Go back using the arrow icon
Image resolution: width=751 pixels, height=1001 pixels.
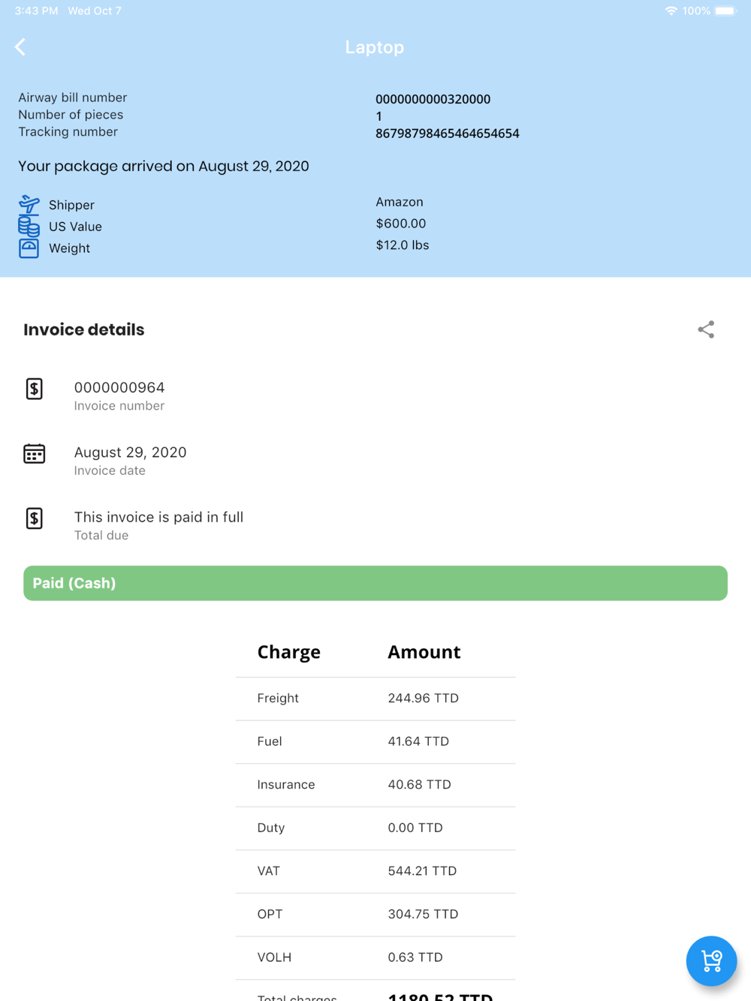coord(20,47)
